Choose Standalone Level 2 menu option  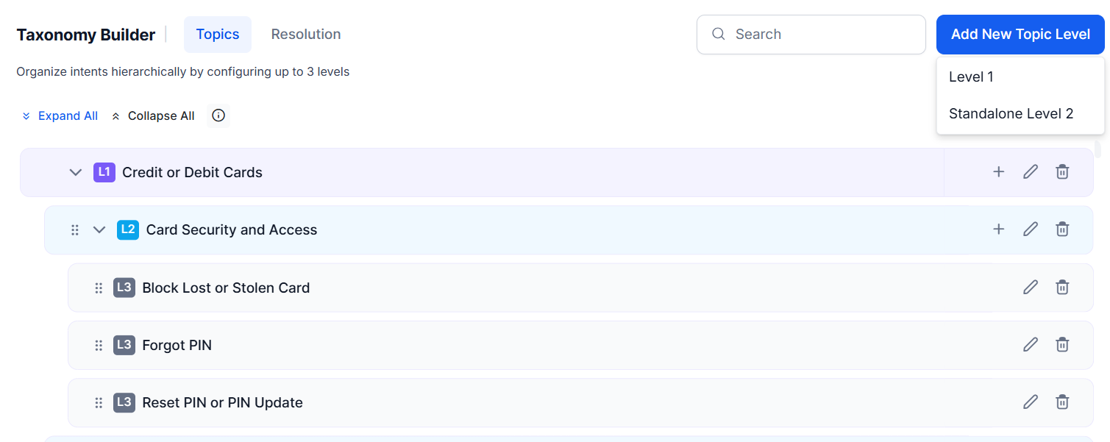click(1011, 114)
